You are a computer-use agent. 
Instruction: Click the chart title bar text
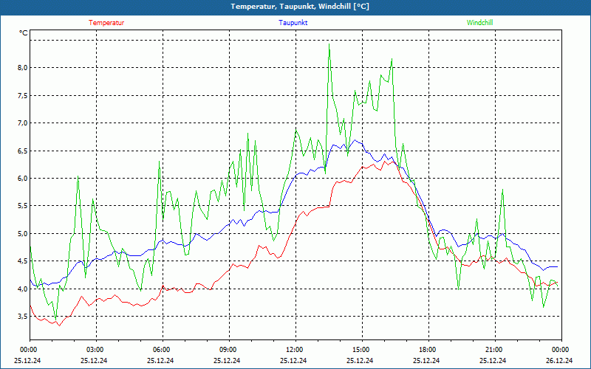coord(300,7)
